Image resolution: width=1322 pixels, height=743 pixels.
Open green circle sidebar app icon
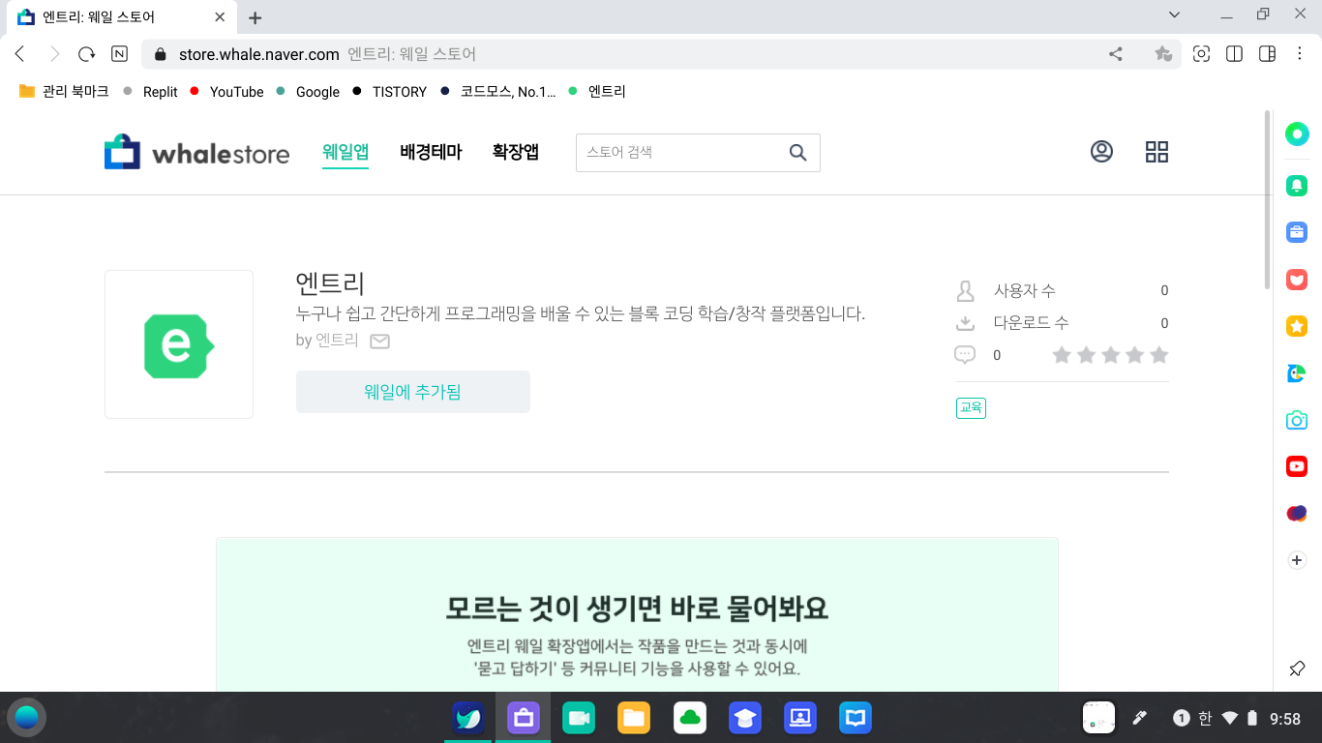1297,134
